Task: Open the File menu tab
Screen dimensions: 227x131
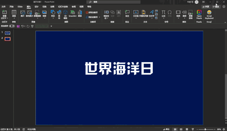Action: pos(4,7)
